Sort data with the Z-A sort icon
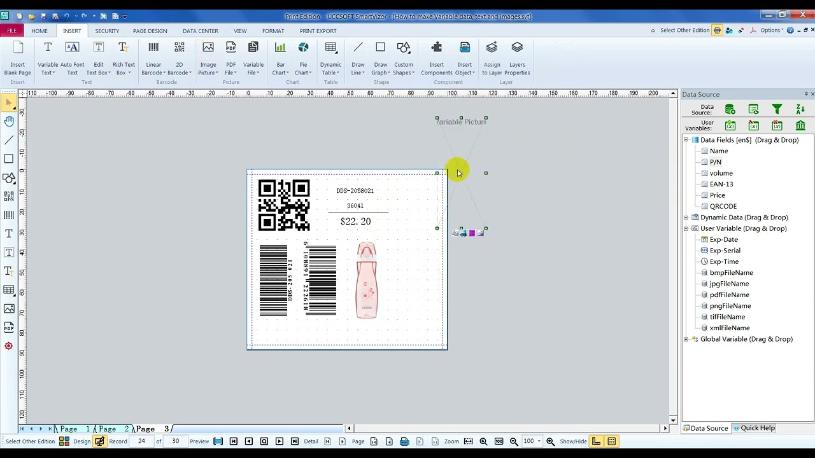815x458 pixels. click(x=800, y=109)
